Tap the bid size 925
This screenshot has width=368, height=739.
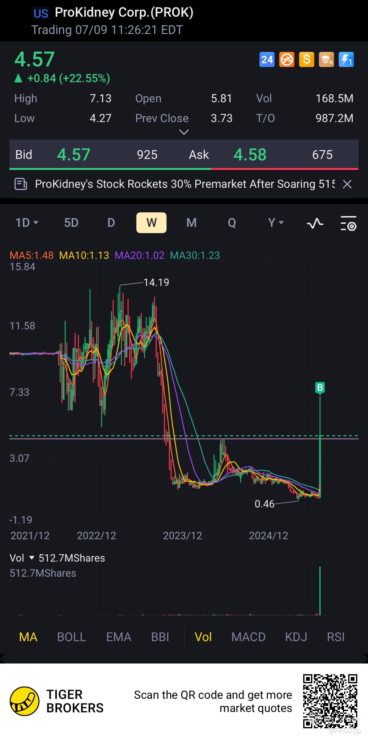147,155
